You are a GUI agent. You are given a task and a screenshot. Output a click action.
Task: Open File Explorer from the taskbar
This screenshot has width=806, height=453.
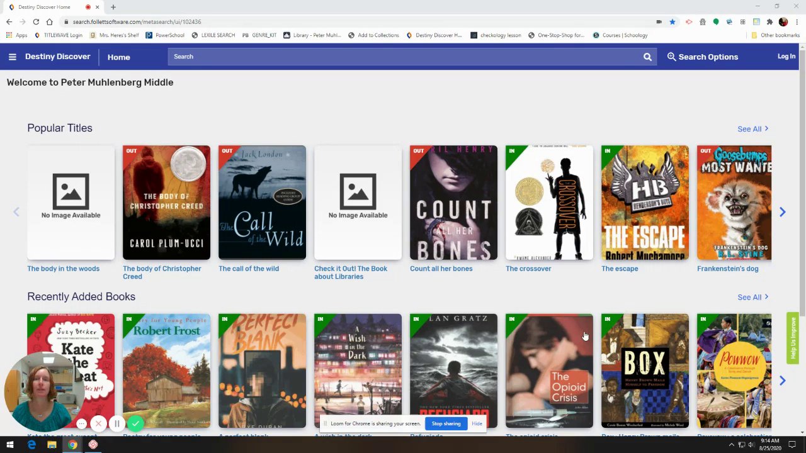point(52,445)
